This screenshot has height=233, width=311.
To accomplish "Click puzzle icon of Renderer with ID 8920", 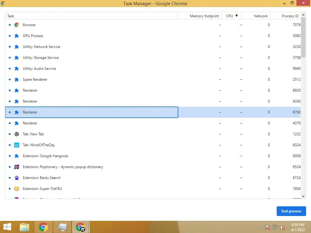I will click(x=17, y=90).
